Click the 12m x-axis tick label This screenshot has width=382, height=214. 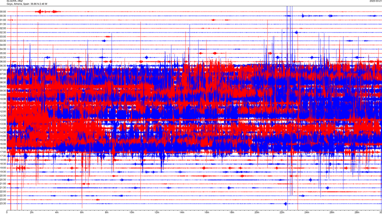[157, 212]
